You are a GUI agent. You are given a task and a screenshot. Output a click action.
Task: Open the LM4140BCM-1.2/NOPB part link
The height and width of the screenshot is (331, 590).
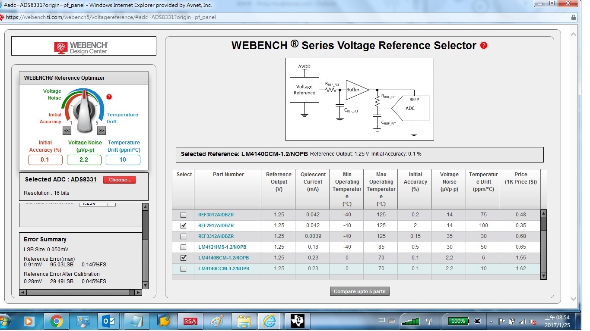(x=224, y=258)
